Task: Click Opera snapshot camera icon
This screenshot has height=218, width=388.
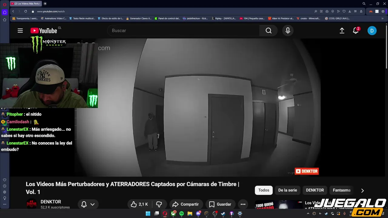Action: (327, 11)
